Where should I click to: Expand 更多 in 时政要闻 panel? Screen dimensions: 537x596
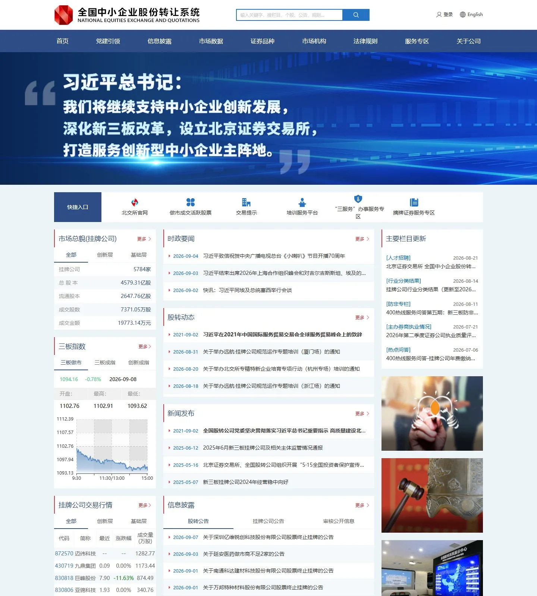[x=362, y=239]
